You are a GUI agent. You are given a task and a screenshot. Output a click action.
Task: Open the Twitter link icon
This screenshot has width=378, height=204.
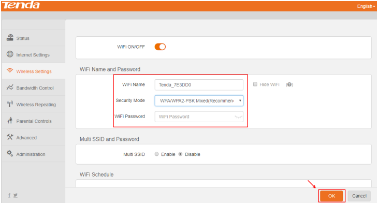click(16, 195)
